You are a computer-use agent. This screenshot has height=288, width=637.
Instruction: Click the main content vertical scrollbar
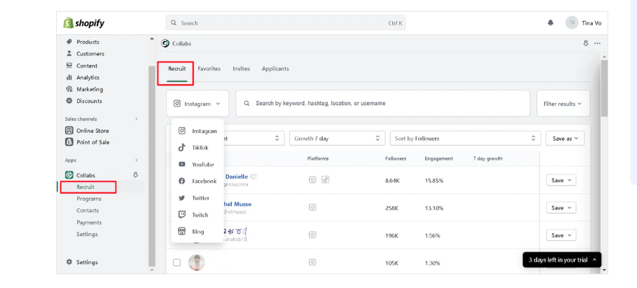click(604, 88)
